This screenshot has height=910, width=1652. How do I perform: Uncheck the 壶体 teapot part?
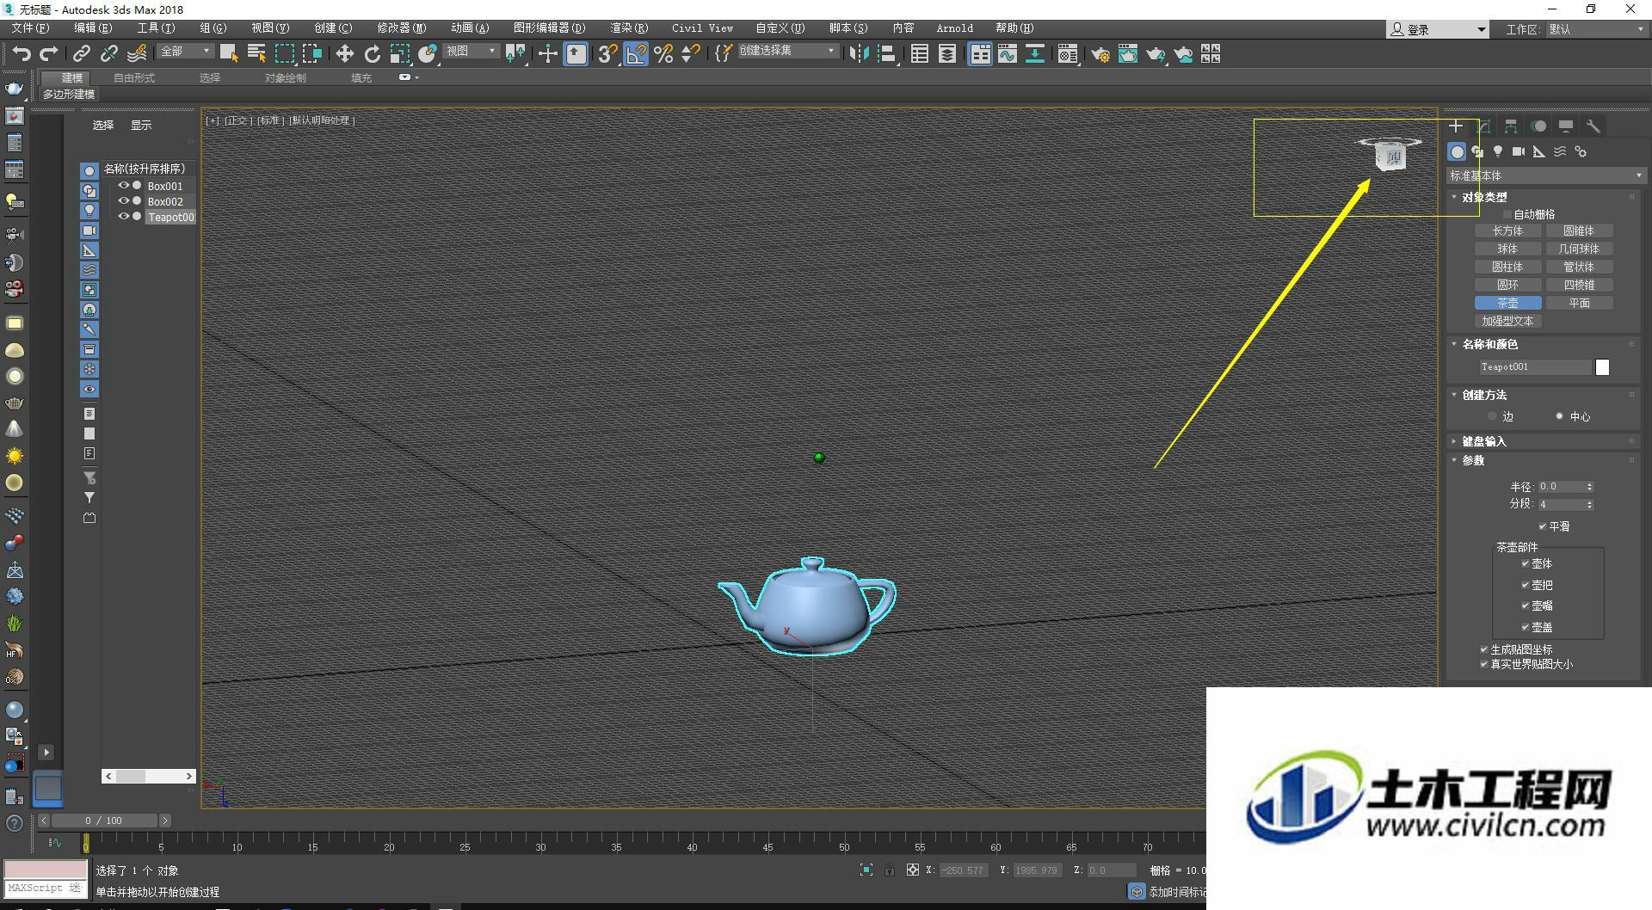tap(1526, 564)
